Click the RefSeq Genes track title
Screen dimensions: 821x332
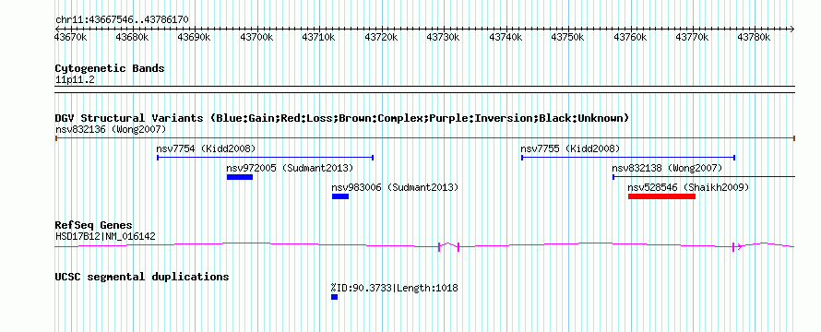click(94, 226)
